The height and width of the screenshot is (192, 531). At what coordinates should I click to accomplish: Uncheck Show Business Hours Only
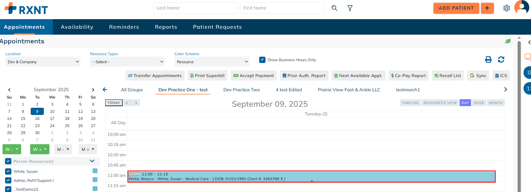(x=262, y=60)
